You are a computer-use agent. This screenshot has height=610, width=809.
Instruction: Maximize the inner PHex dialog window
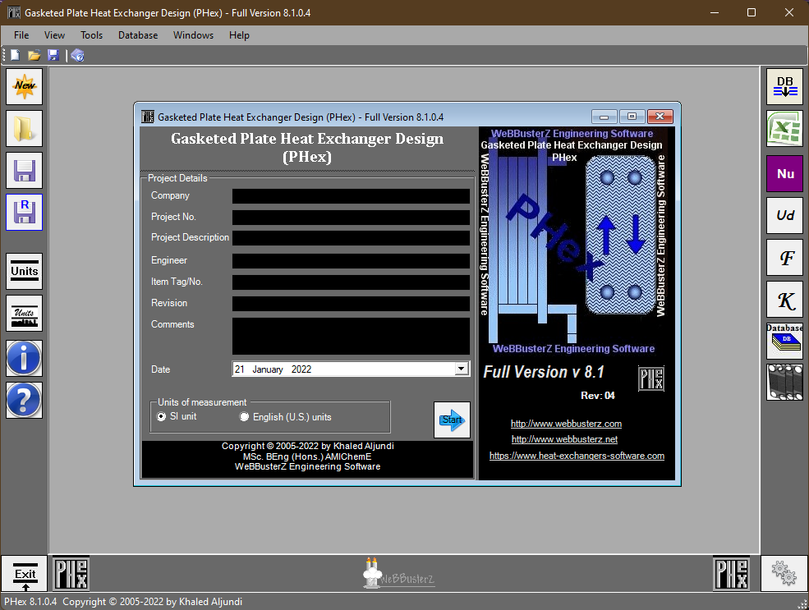(x=632, y=117)
